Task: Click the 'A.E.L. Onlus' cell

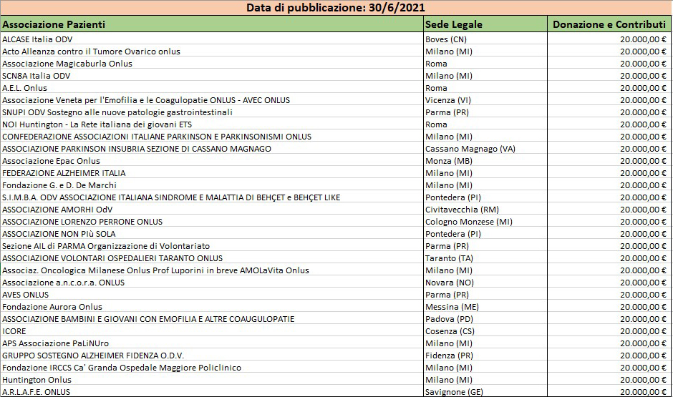Action: pyautogui.click(x=212, y=88)
